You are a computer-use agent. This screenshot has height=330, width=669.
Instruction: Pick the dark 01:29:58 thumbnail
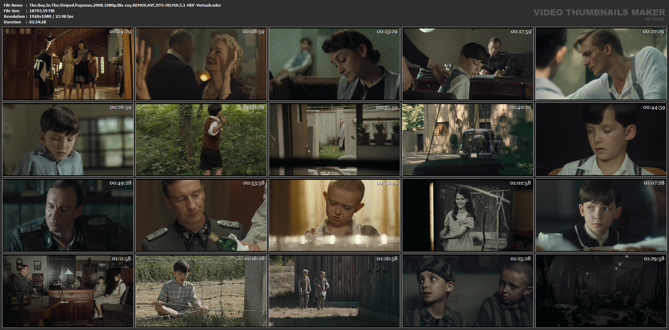(x=601, y=291)
